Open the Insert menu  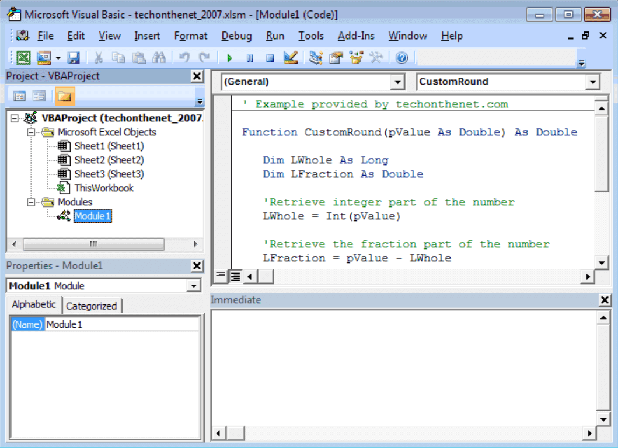[147, 36]
